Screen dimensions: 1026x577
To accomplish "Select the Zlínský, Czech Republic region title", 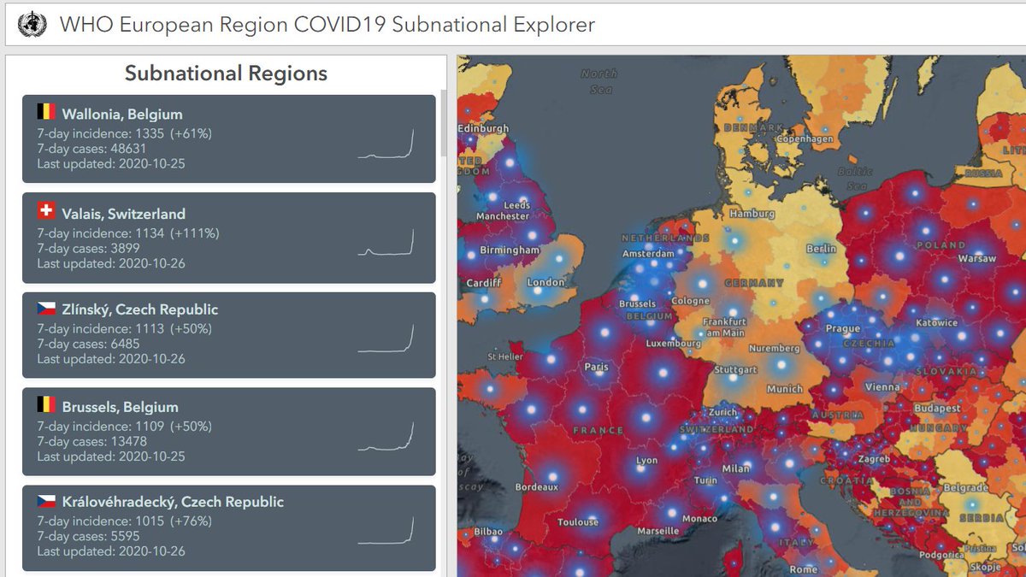I will click(x=139, y=309).
